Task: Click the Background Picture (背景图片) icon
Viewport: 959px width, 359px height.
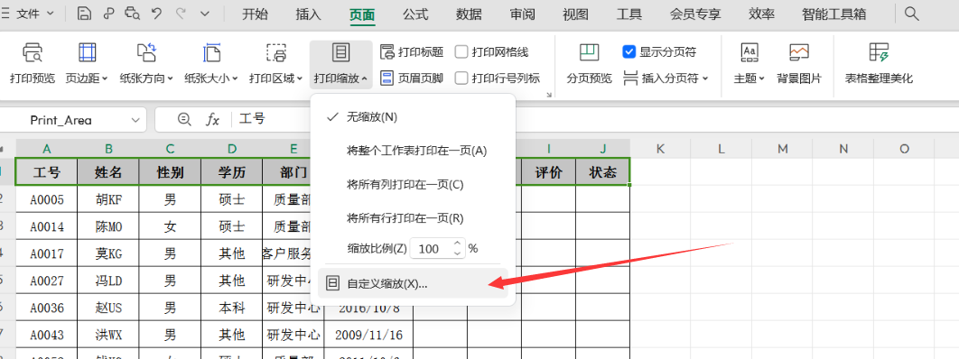Action: pos(799,63)
